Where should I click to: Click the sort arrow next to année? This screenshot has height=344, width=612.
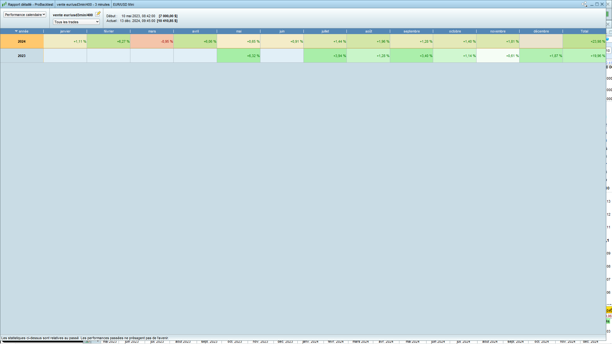(x=16, y=31)
